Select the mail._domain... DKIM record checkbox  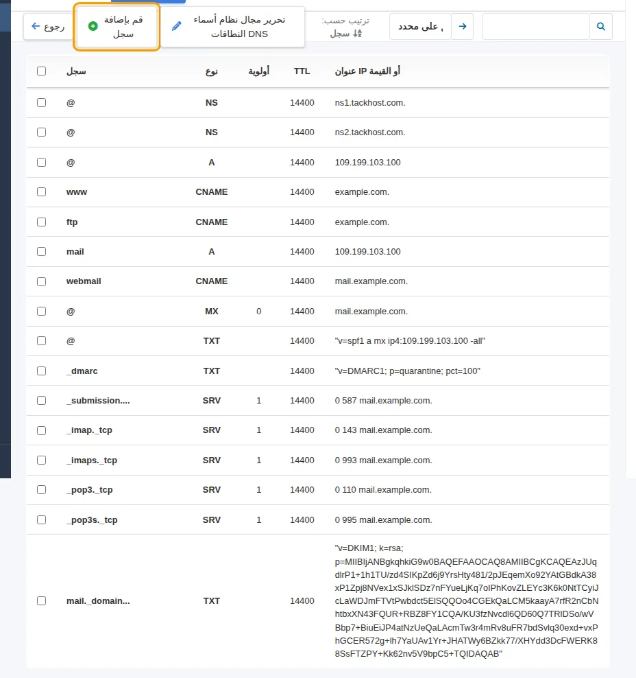(41, 600)
